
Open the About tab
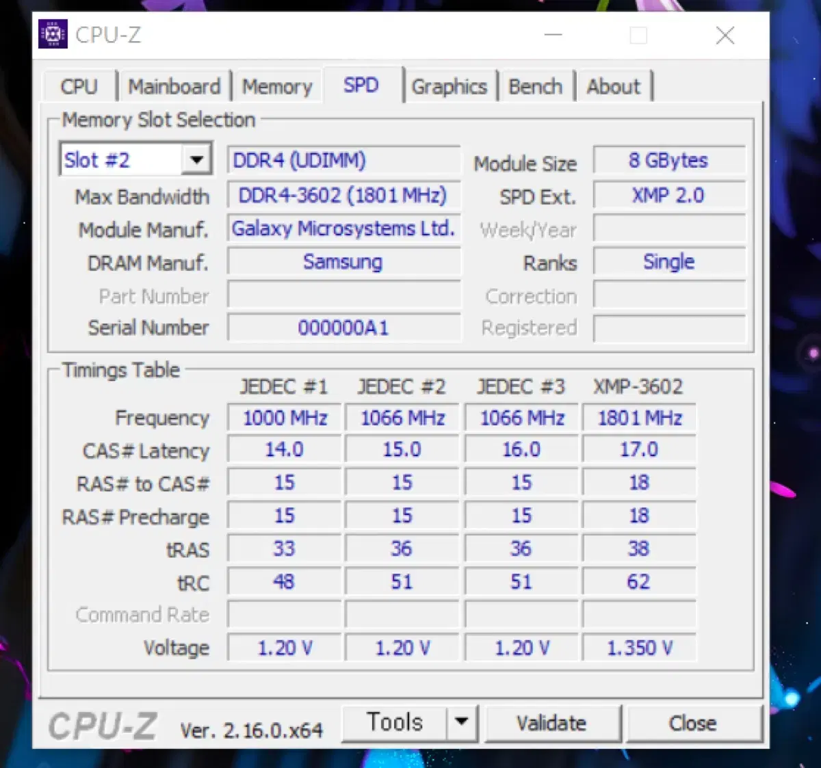[x=614, y=87]
